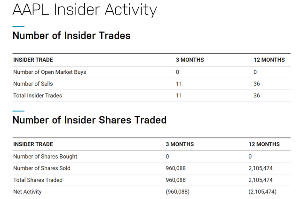Select the "Number of Insider Trades" section heading
The width and height of the screenshot is (301, 199).
(x=71, y=35)
